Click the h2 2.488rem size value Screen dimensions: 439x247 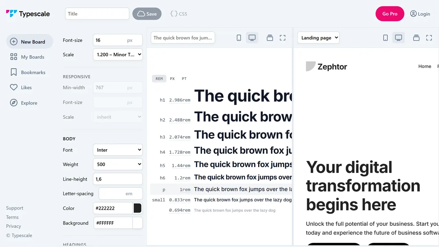click(180, 120)
